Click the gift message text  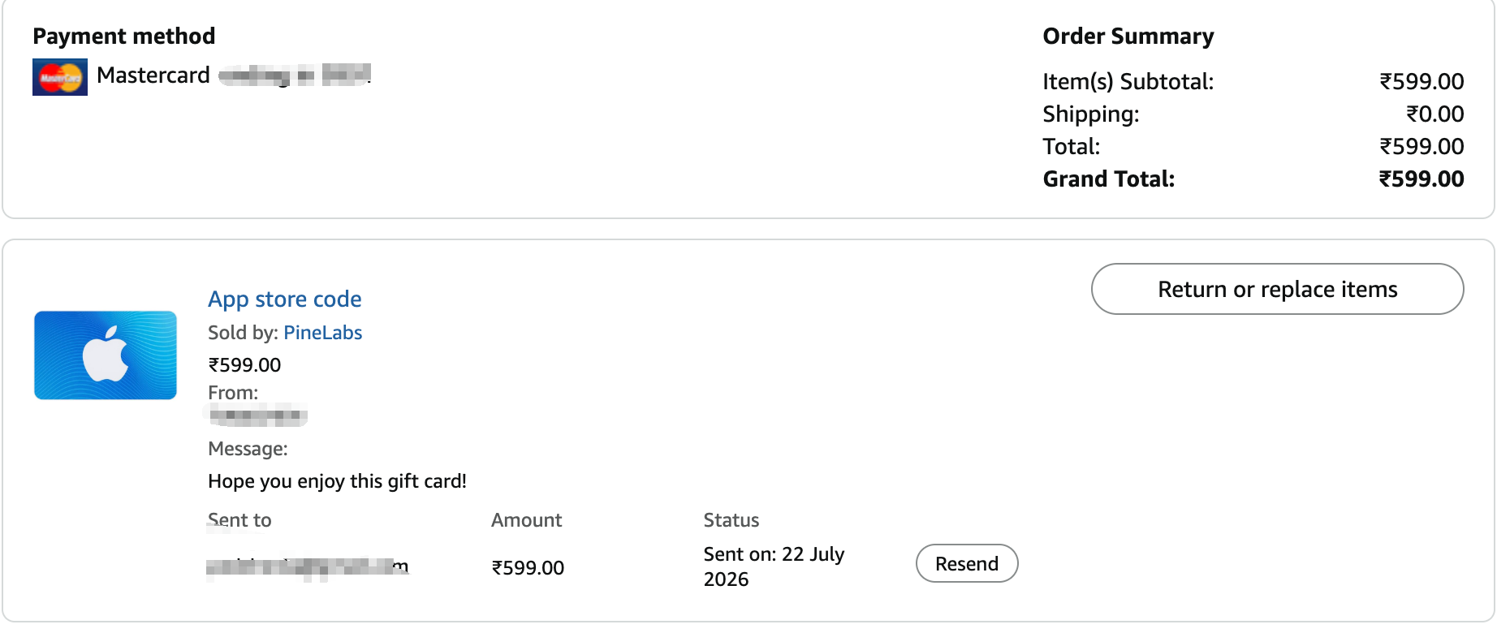point(337,481)
